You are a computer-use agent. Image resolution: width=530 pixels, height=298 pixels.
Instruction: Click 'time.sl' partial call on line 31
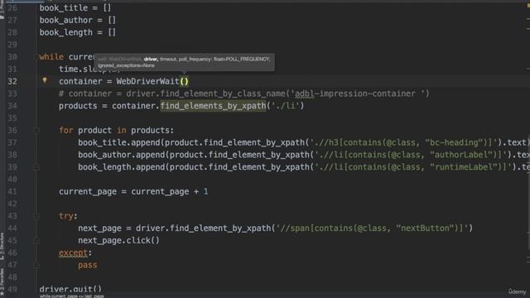coord(75,70)
